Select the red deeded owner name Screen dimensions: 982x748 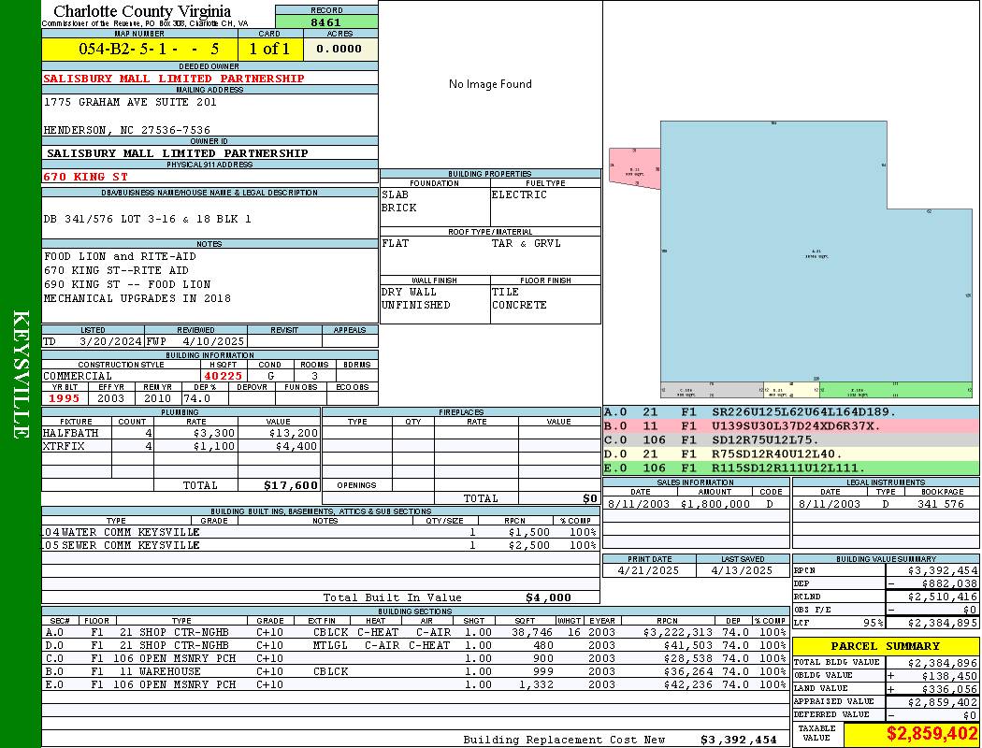point(173,79)
